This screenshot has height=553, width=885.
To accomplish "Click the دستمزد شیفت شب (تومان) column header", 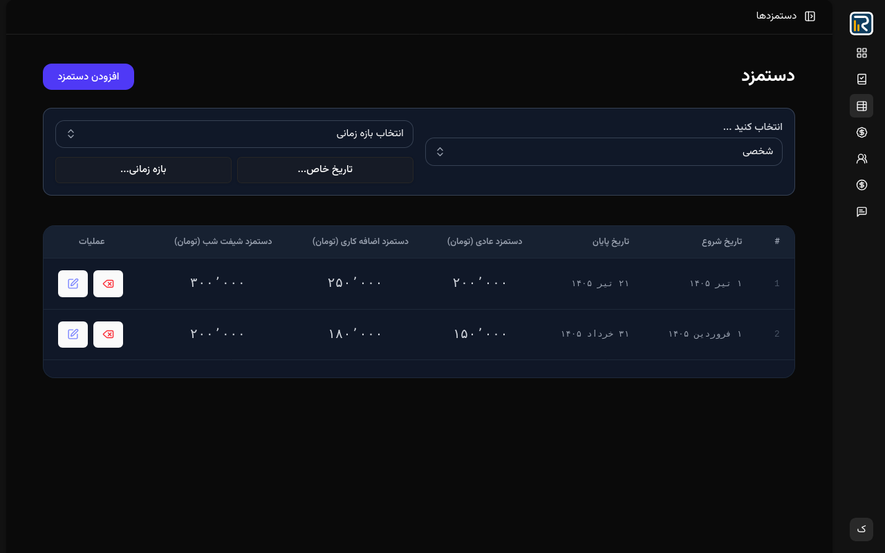I will pyautogui.click(x=223, y=242).
